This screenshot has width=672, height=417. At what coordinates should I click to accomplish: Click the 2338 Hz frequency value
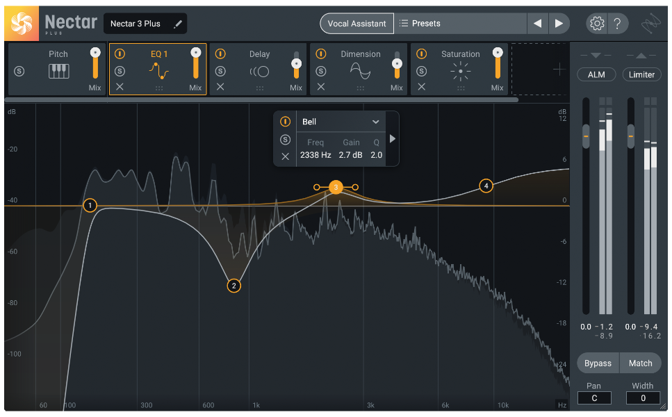pyautogui.click(x=315, y=155)
